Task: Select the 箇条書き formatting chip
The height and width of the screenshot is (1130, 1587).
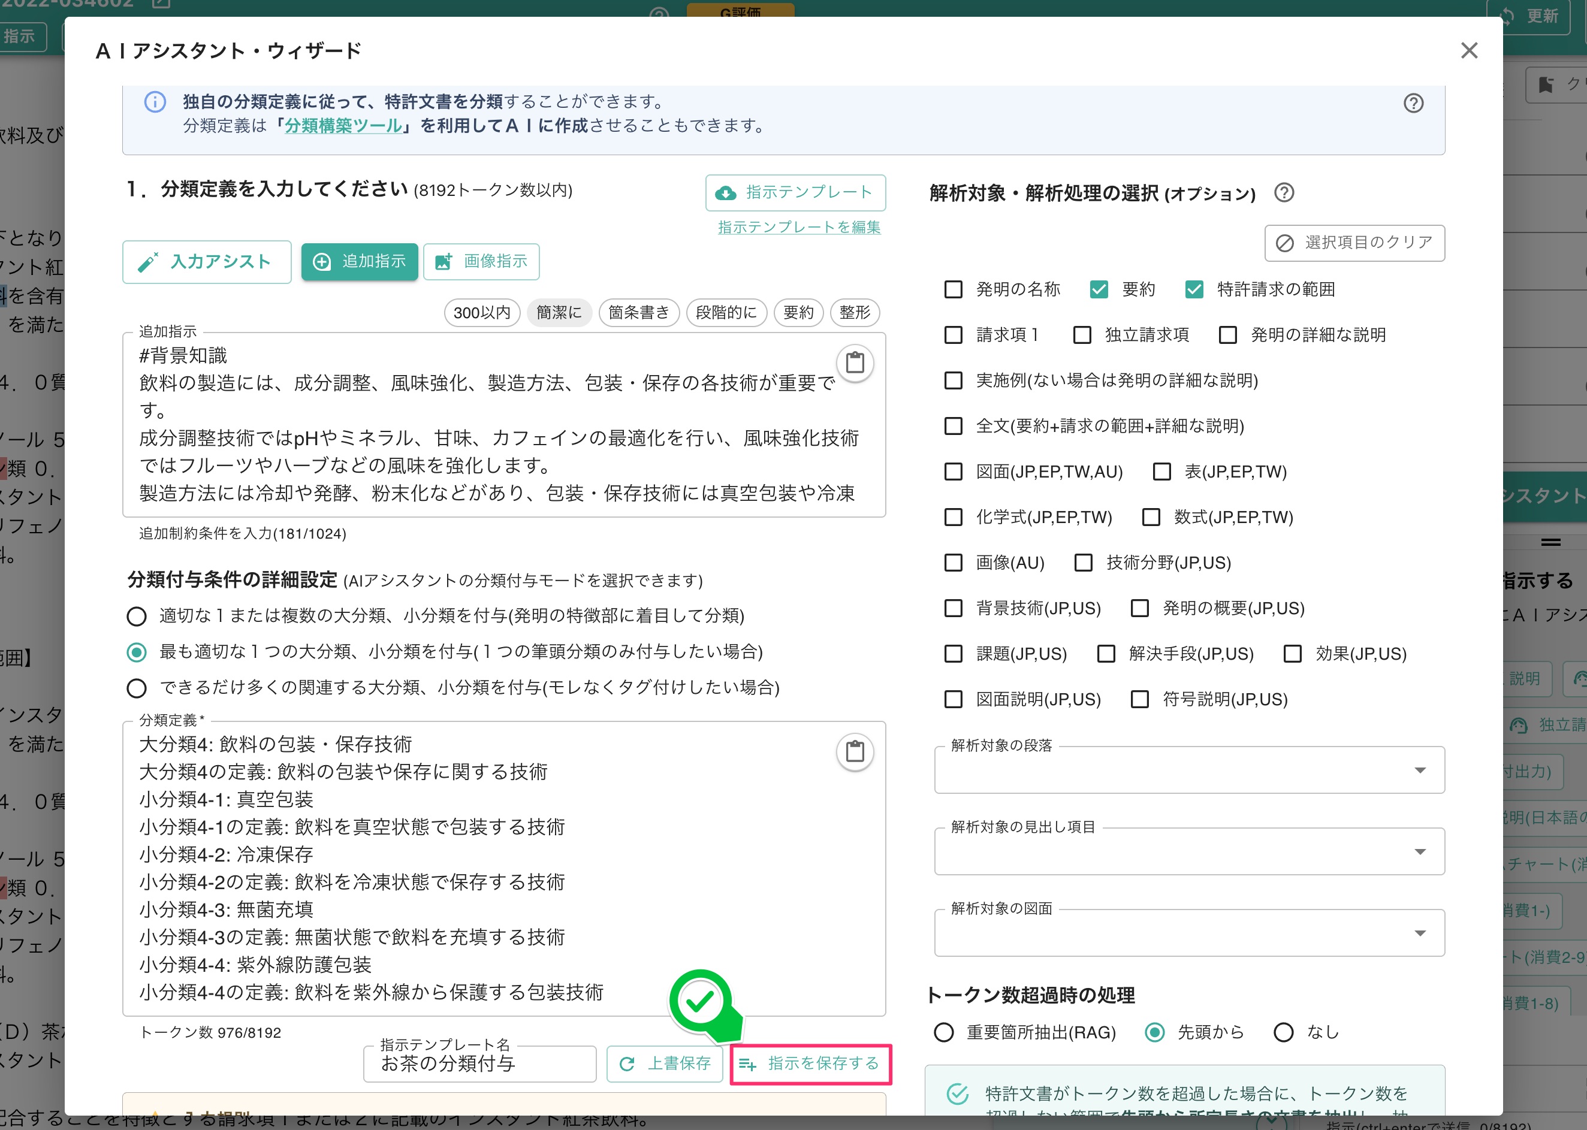Action: [x=638, y=312]
